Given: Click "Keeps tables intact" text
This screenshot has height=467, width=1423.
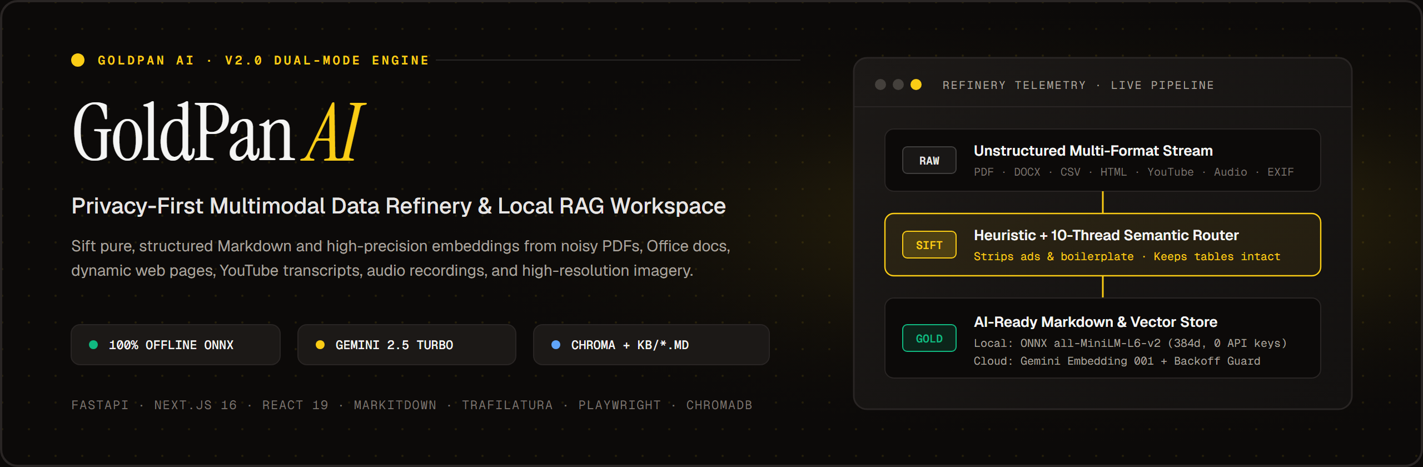Looking at the screenshot, I should (1217, 257).
